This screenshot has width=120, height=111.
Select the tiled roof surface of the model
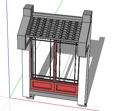(55, 29)
